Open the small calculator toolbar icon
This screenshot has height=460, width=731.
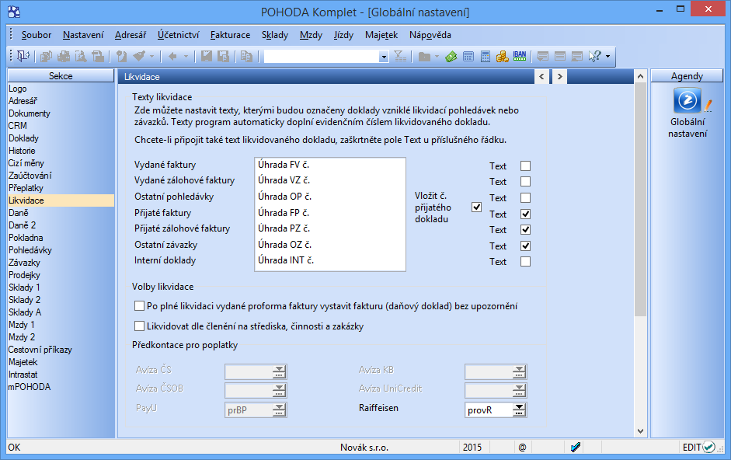[x=468, y=57]
